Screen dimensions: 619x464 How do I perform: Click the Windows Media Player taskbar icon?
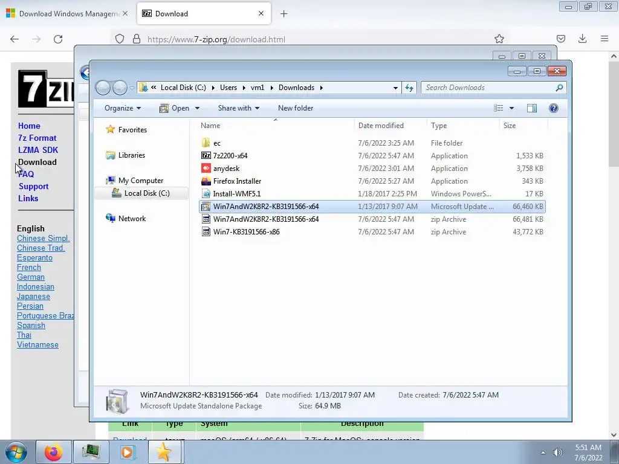click(127, 452)
